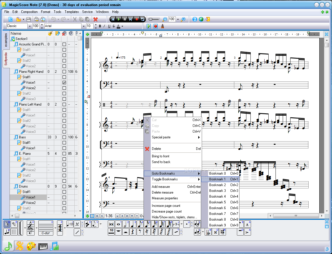Click the 4/4 time signature button
The image size is (332, 254).
point(60,228)
